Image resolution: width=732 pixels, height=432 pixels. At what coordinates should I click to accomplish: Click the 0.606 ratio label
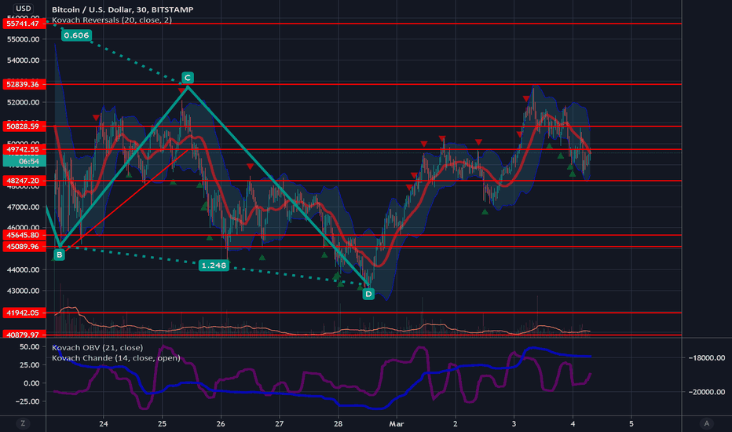[x=76, y=35]
